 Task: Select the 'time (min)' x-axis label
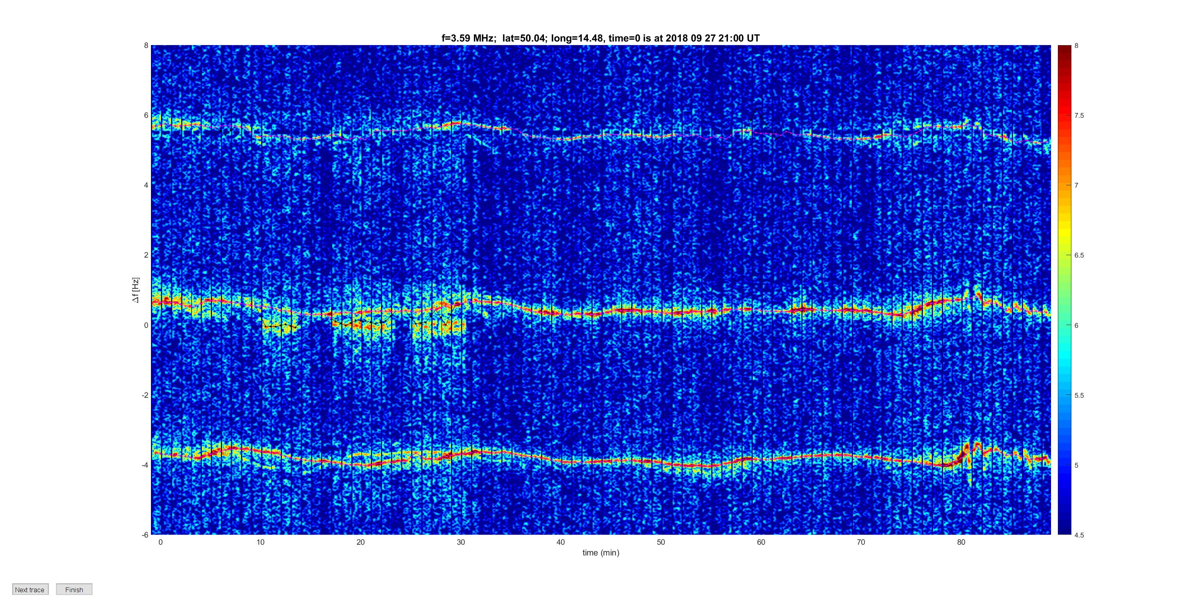(x=601, y=553)
